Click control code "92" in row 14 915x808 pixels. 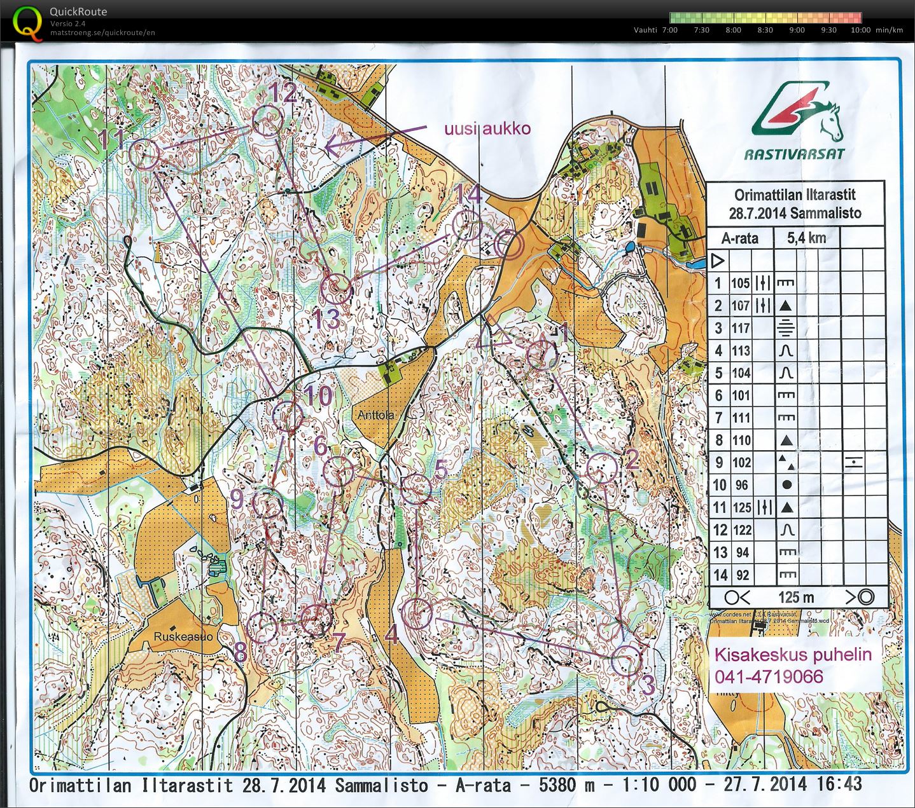click(742, 575)
